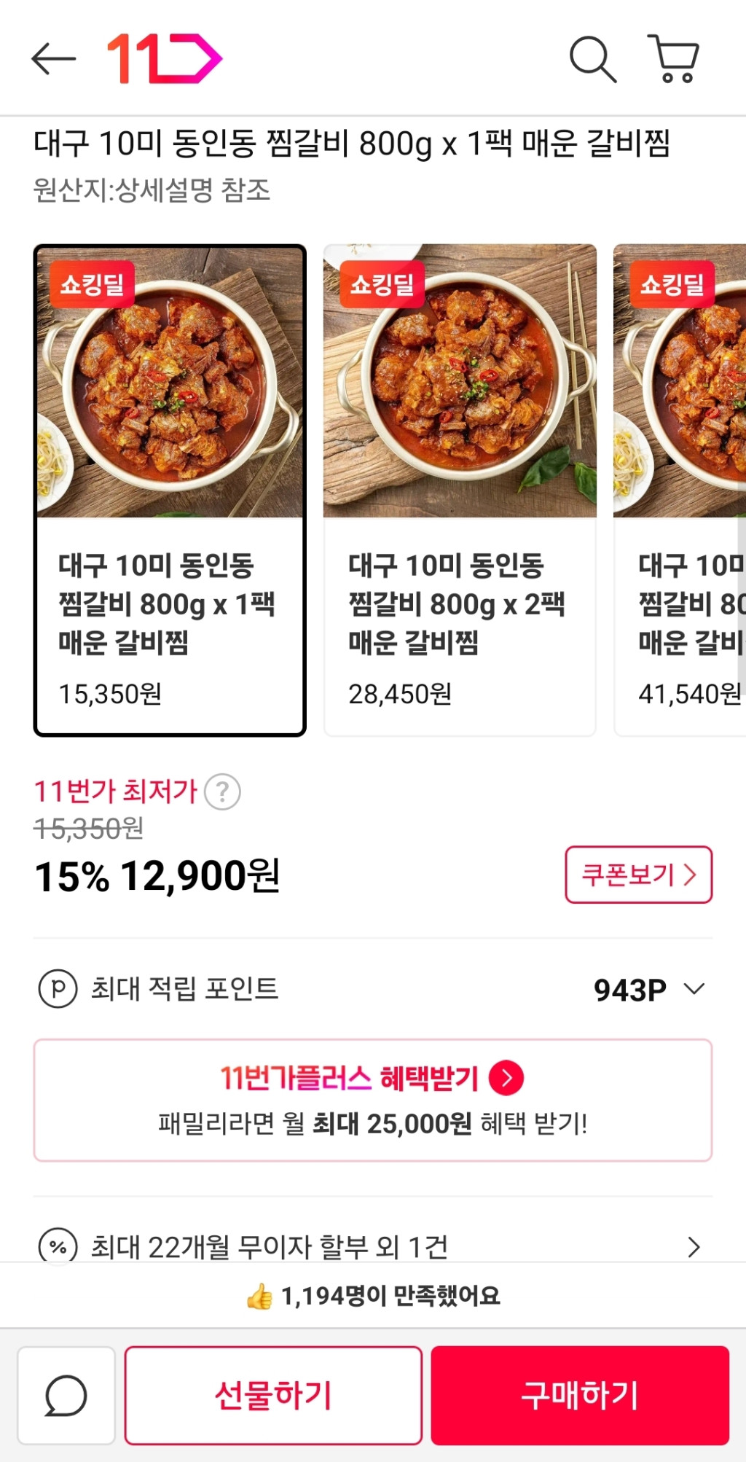746x1462 pixels.
Task: Expand the 943P points dropdown
Action: (694, 989)
